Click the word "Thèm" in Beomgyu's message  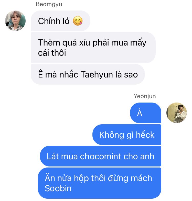[49, 42]
